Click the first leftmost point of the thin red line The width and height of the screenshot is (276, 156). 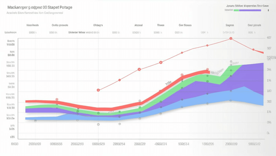pyautogui.click(x=98, y=90)
